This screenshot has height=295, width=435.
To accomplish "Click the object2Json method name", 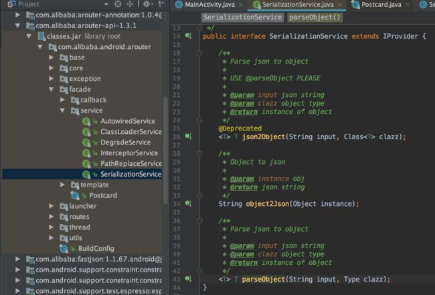I will pyautogui.click(x=268, y=204).
